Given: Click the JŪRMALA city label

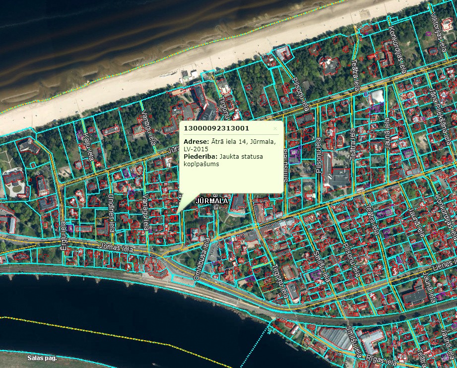Looking at the screenshot, I should [x=212, y=201].
